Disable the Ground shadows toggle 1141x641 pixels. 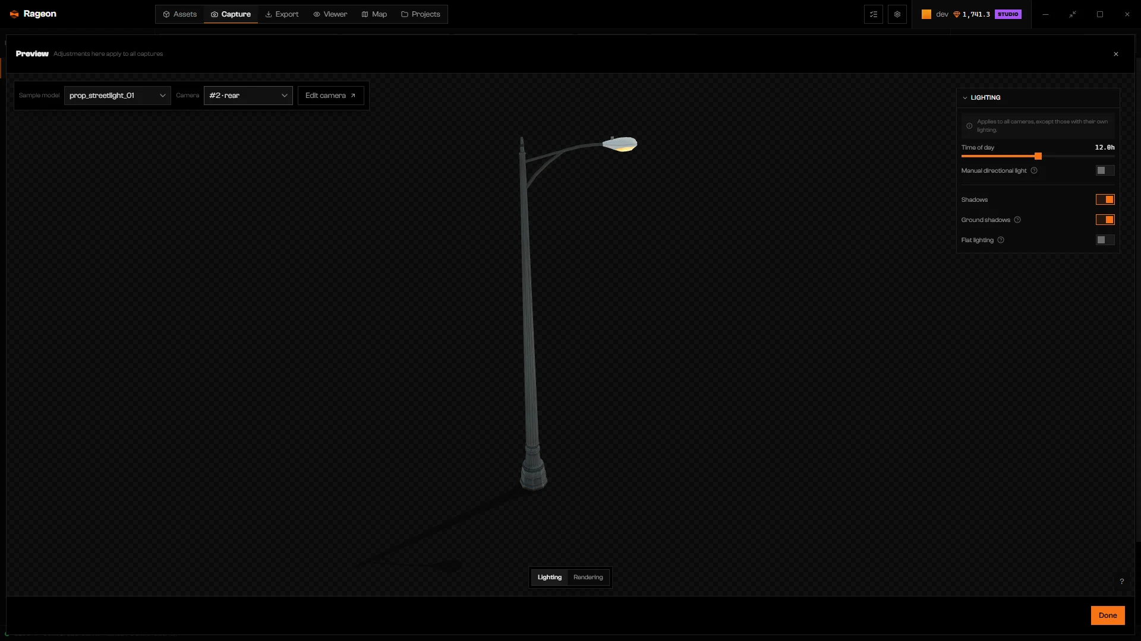coord(1105,220)
